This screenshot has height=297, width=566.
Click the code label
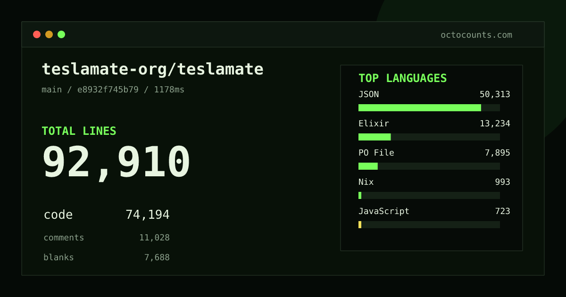click(x=58, y=215)
